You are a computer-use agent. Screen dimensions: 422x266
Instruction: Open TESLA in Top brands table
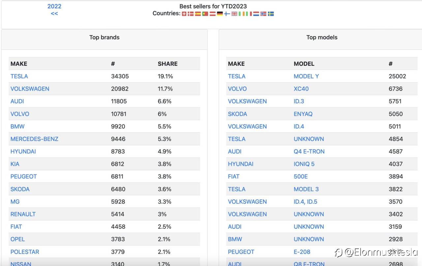[x=19, y=76]
